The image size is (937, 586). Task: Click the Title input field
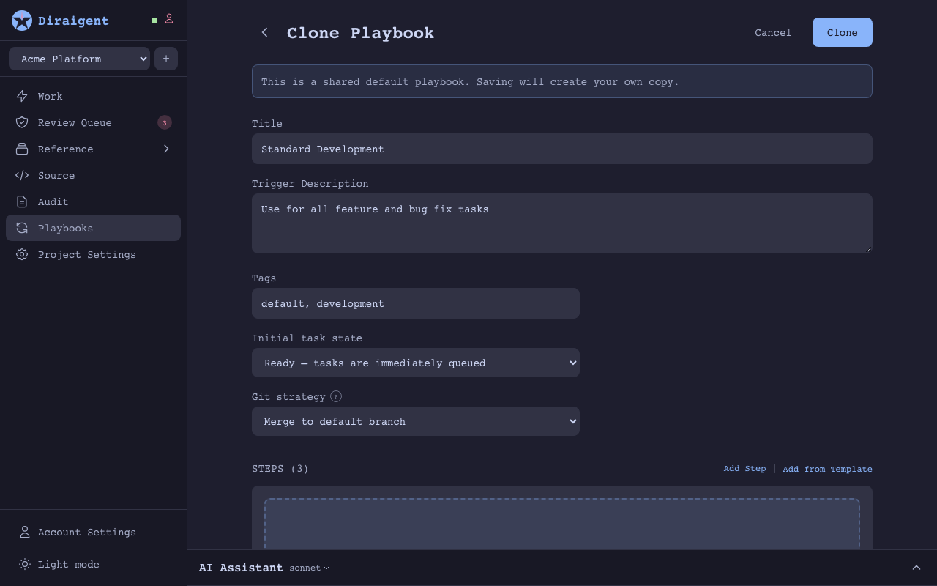click(562, 149)
